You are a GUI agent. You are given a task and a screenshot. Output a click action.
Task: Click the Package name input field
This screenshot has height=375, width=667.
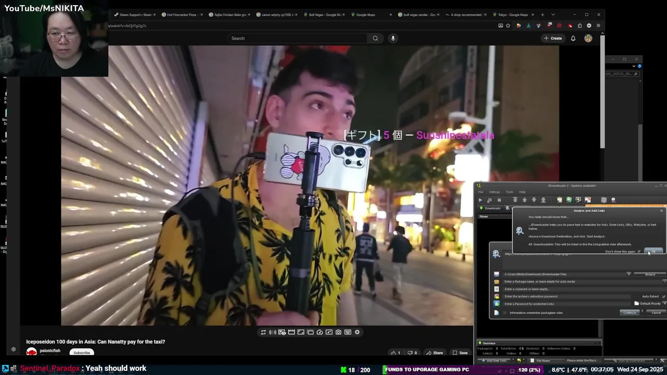pyautogui.click(x=583, y=281)
